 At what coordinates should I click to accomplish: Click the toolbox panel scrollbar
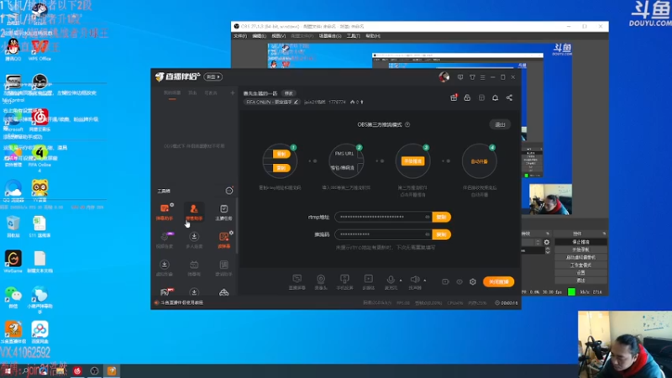pyautogui.click(x=237, y=225)
